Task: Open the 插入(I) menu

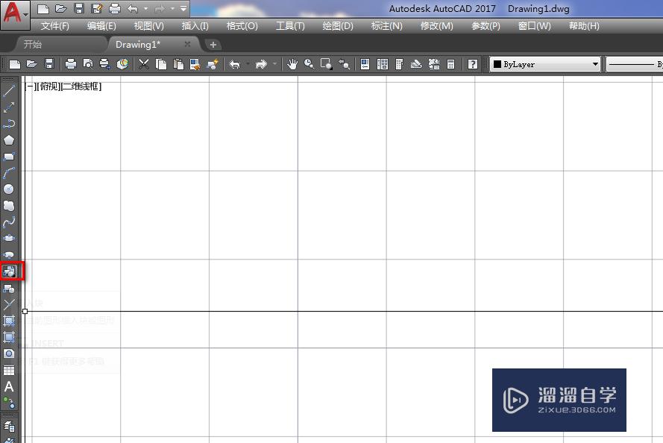Action: tap(195, 26)
